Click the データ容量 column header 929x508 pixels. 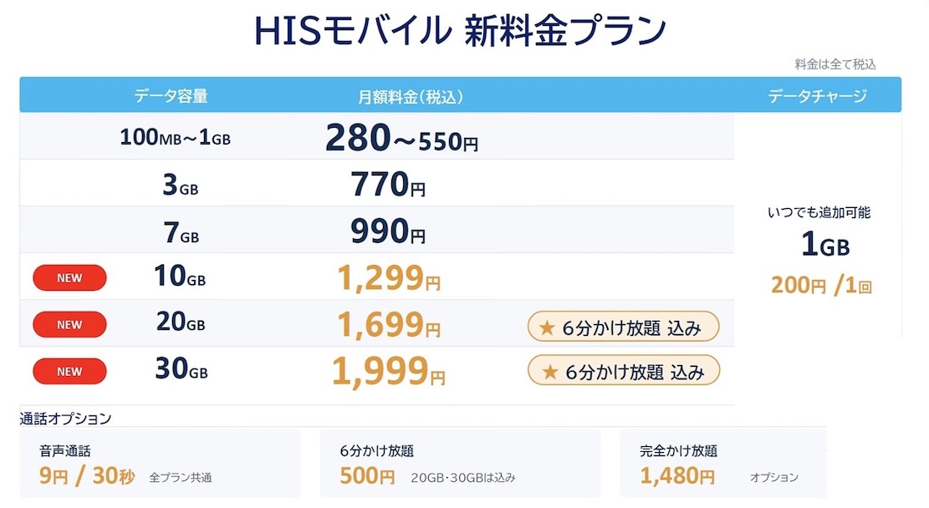[x=171, y=96]
